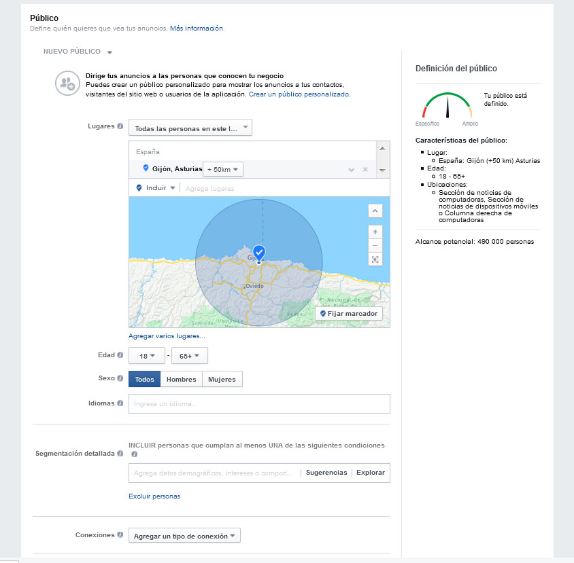Zoom out on the map
574x563 pixels.
click(x=375, y=245)
